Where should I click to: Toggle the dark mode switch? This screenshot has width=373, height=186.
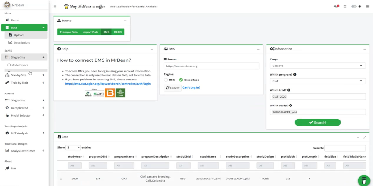click(x=354, y=7)
